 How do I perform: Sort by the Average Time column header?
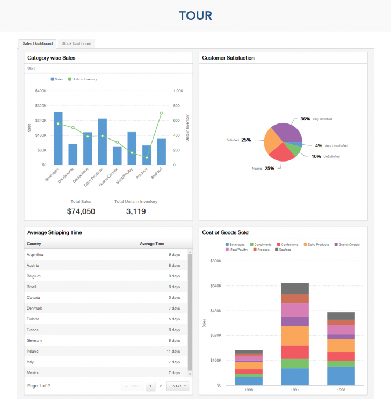165,244
